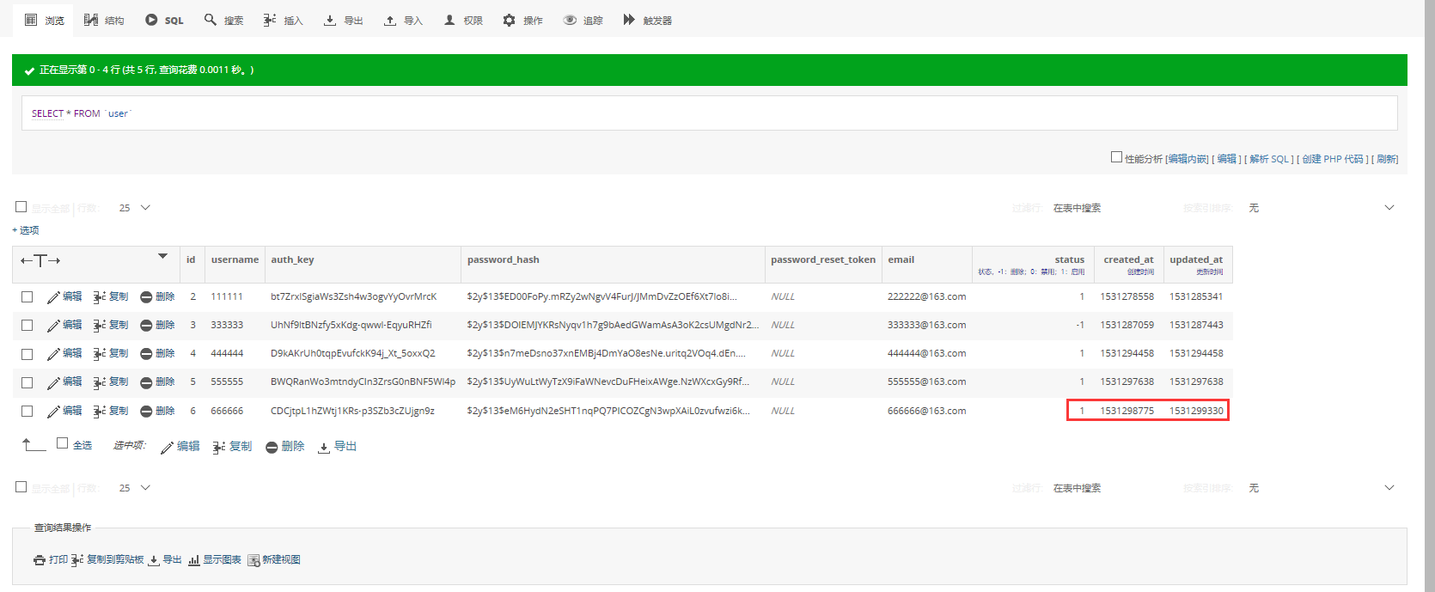
Task: Enable the profiling checkbox
Action: coord(1116,157)
